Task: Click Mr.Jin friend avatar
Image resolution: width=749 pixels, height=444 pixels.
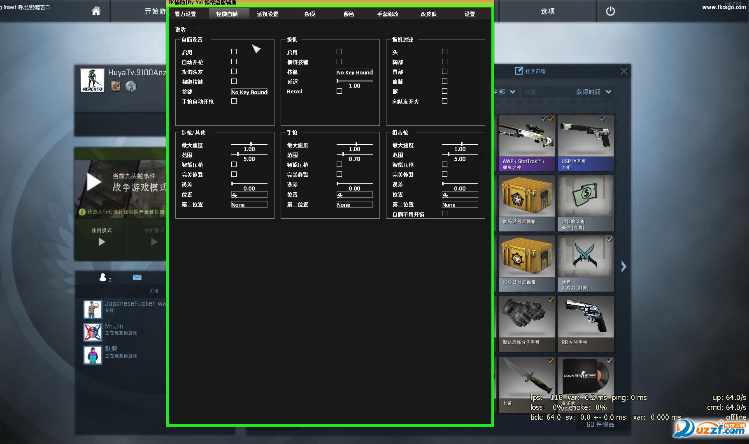Action: pyautogui.click(x=93, y=332)
